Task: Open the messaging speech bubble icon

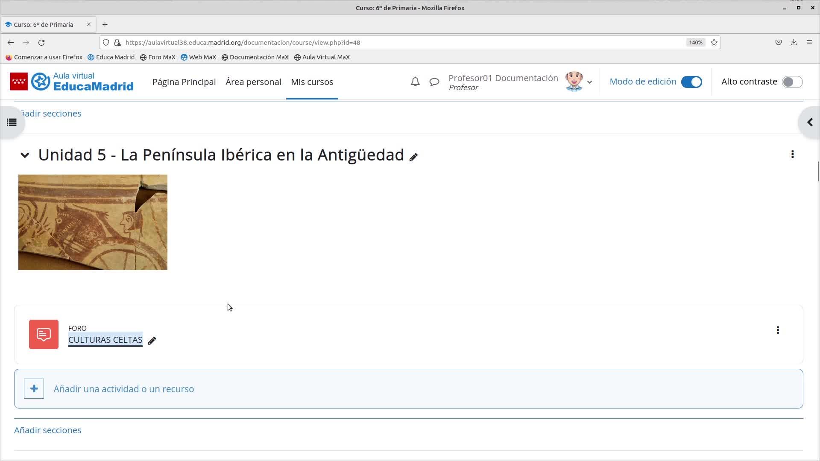Action: [434, 82]
